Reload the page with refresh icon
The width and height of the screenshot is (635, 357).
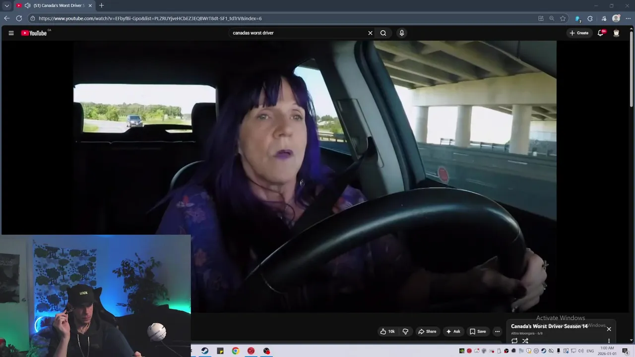[x=19, y=18]
